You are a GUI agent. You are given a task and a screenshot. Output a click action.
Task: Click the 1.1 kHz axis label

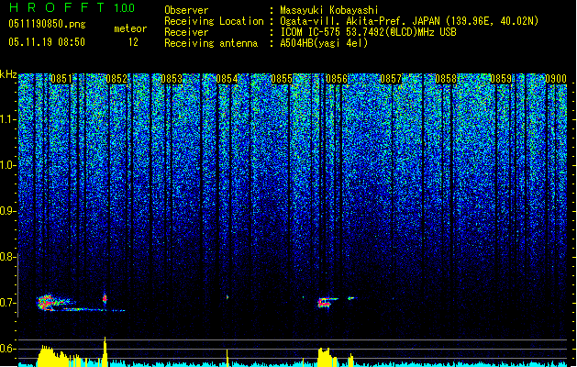coord(8,119)
